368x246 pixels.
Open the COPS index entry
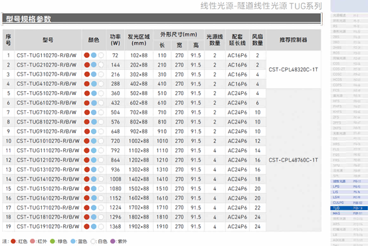[349, 85]
